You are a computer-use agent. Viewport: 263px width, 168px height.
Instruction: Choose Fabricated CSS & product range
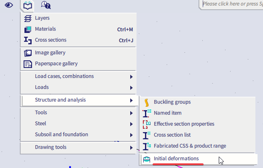click(x=197, y=146)
